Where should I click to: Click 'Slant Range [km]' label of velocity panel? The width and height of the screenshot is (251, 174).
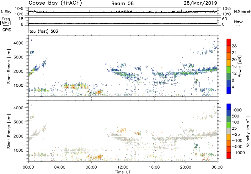point(9,131)
